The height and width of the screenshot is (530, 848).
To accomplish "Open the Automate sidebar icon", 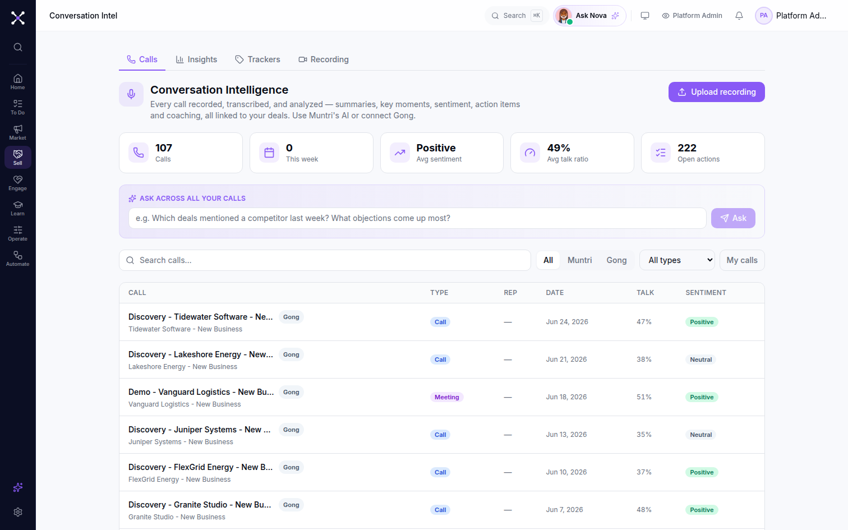I will click(17, 259).
